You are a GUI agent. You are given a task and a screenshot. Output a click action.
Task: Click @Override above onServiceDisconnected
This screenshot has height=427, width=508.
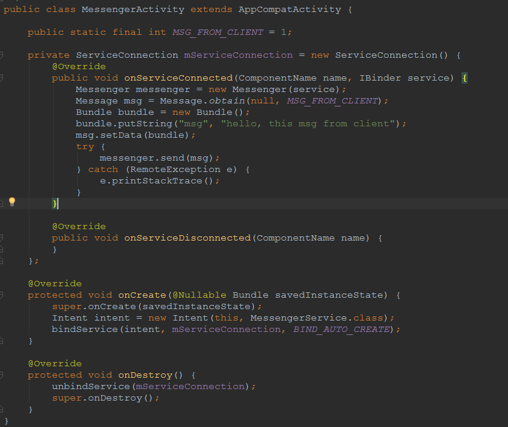[79, 227]
